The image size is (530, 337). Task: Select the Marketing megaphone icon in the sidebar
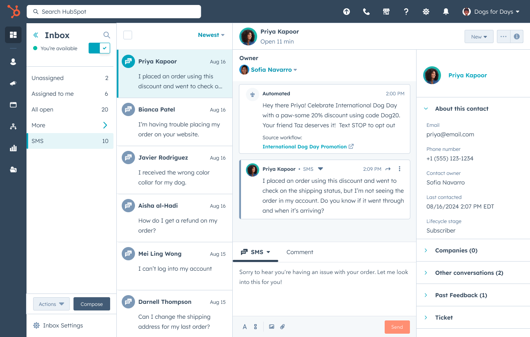click(x=13, y=83)
